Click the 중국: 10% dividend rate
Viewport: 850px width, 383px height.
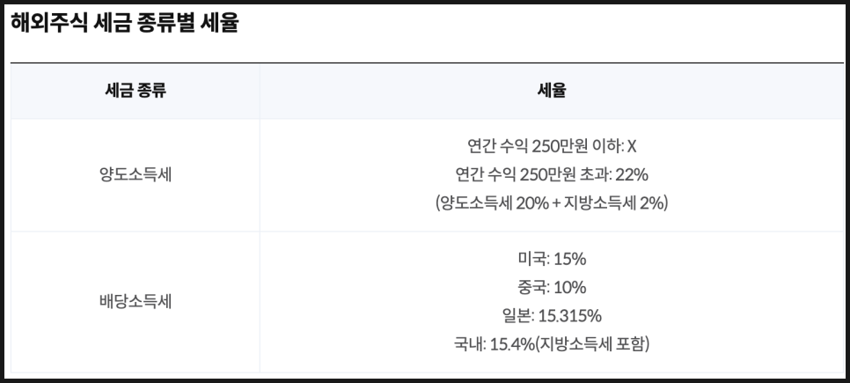click(552, 288)
